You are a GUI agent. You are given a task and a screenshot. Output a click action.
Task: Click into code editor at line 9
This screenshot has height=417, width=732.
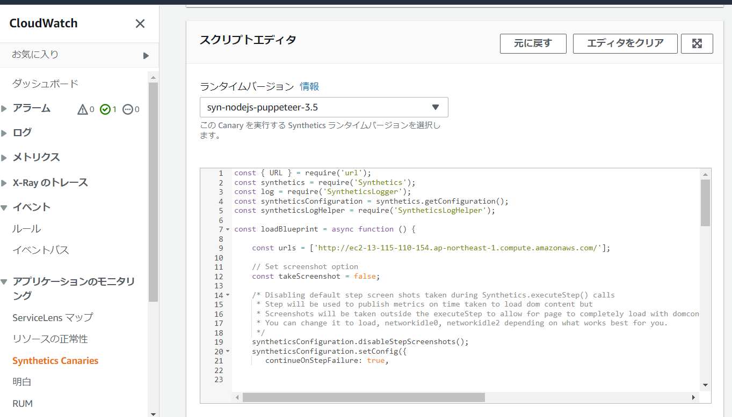click(430, 248)
